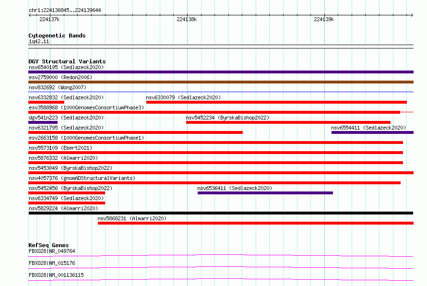Open FBXO28|NM_015176 transcript label
This screenshot has width=427, height=286.
[52, 263]
